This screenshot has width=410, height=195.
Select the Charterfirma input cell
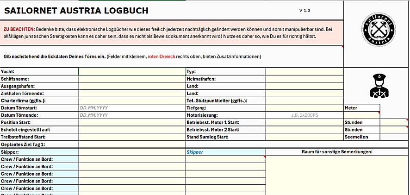point(132,101)
